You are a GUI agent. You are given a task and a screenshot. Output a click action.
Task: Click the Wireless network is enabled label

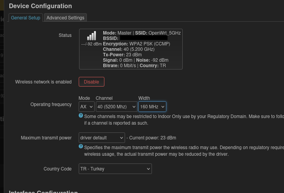(43, 82)
